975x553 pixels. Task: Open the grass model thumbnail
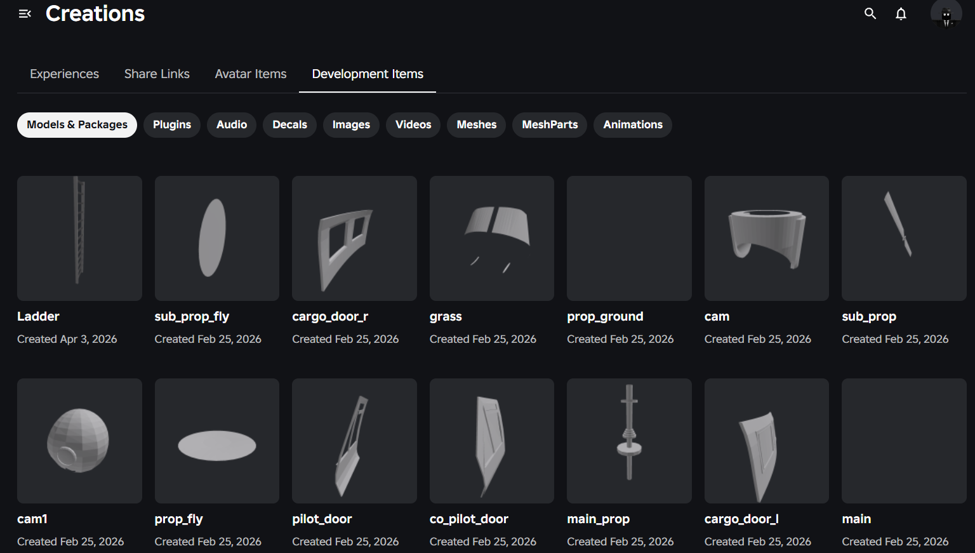(492, 238)
